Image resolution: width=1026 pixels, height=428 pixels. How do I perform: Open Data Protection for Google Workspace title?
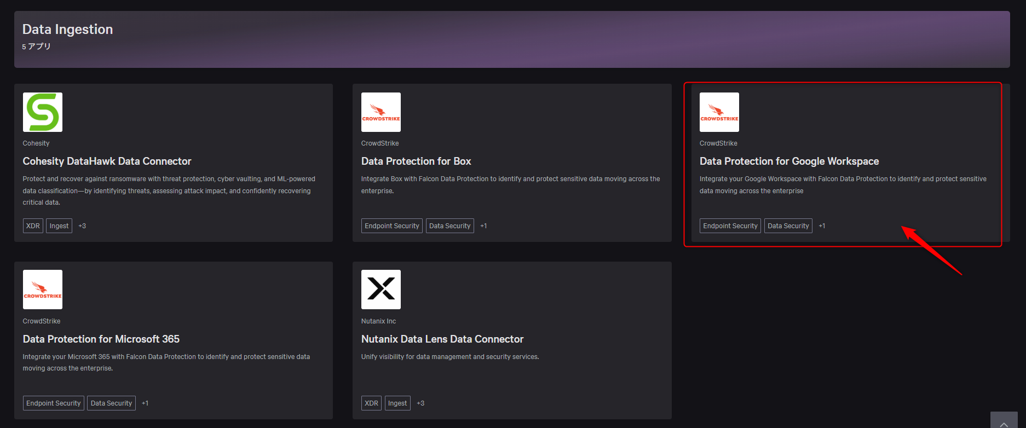(789, 161)
